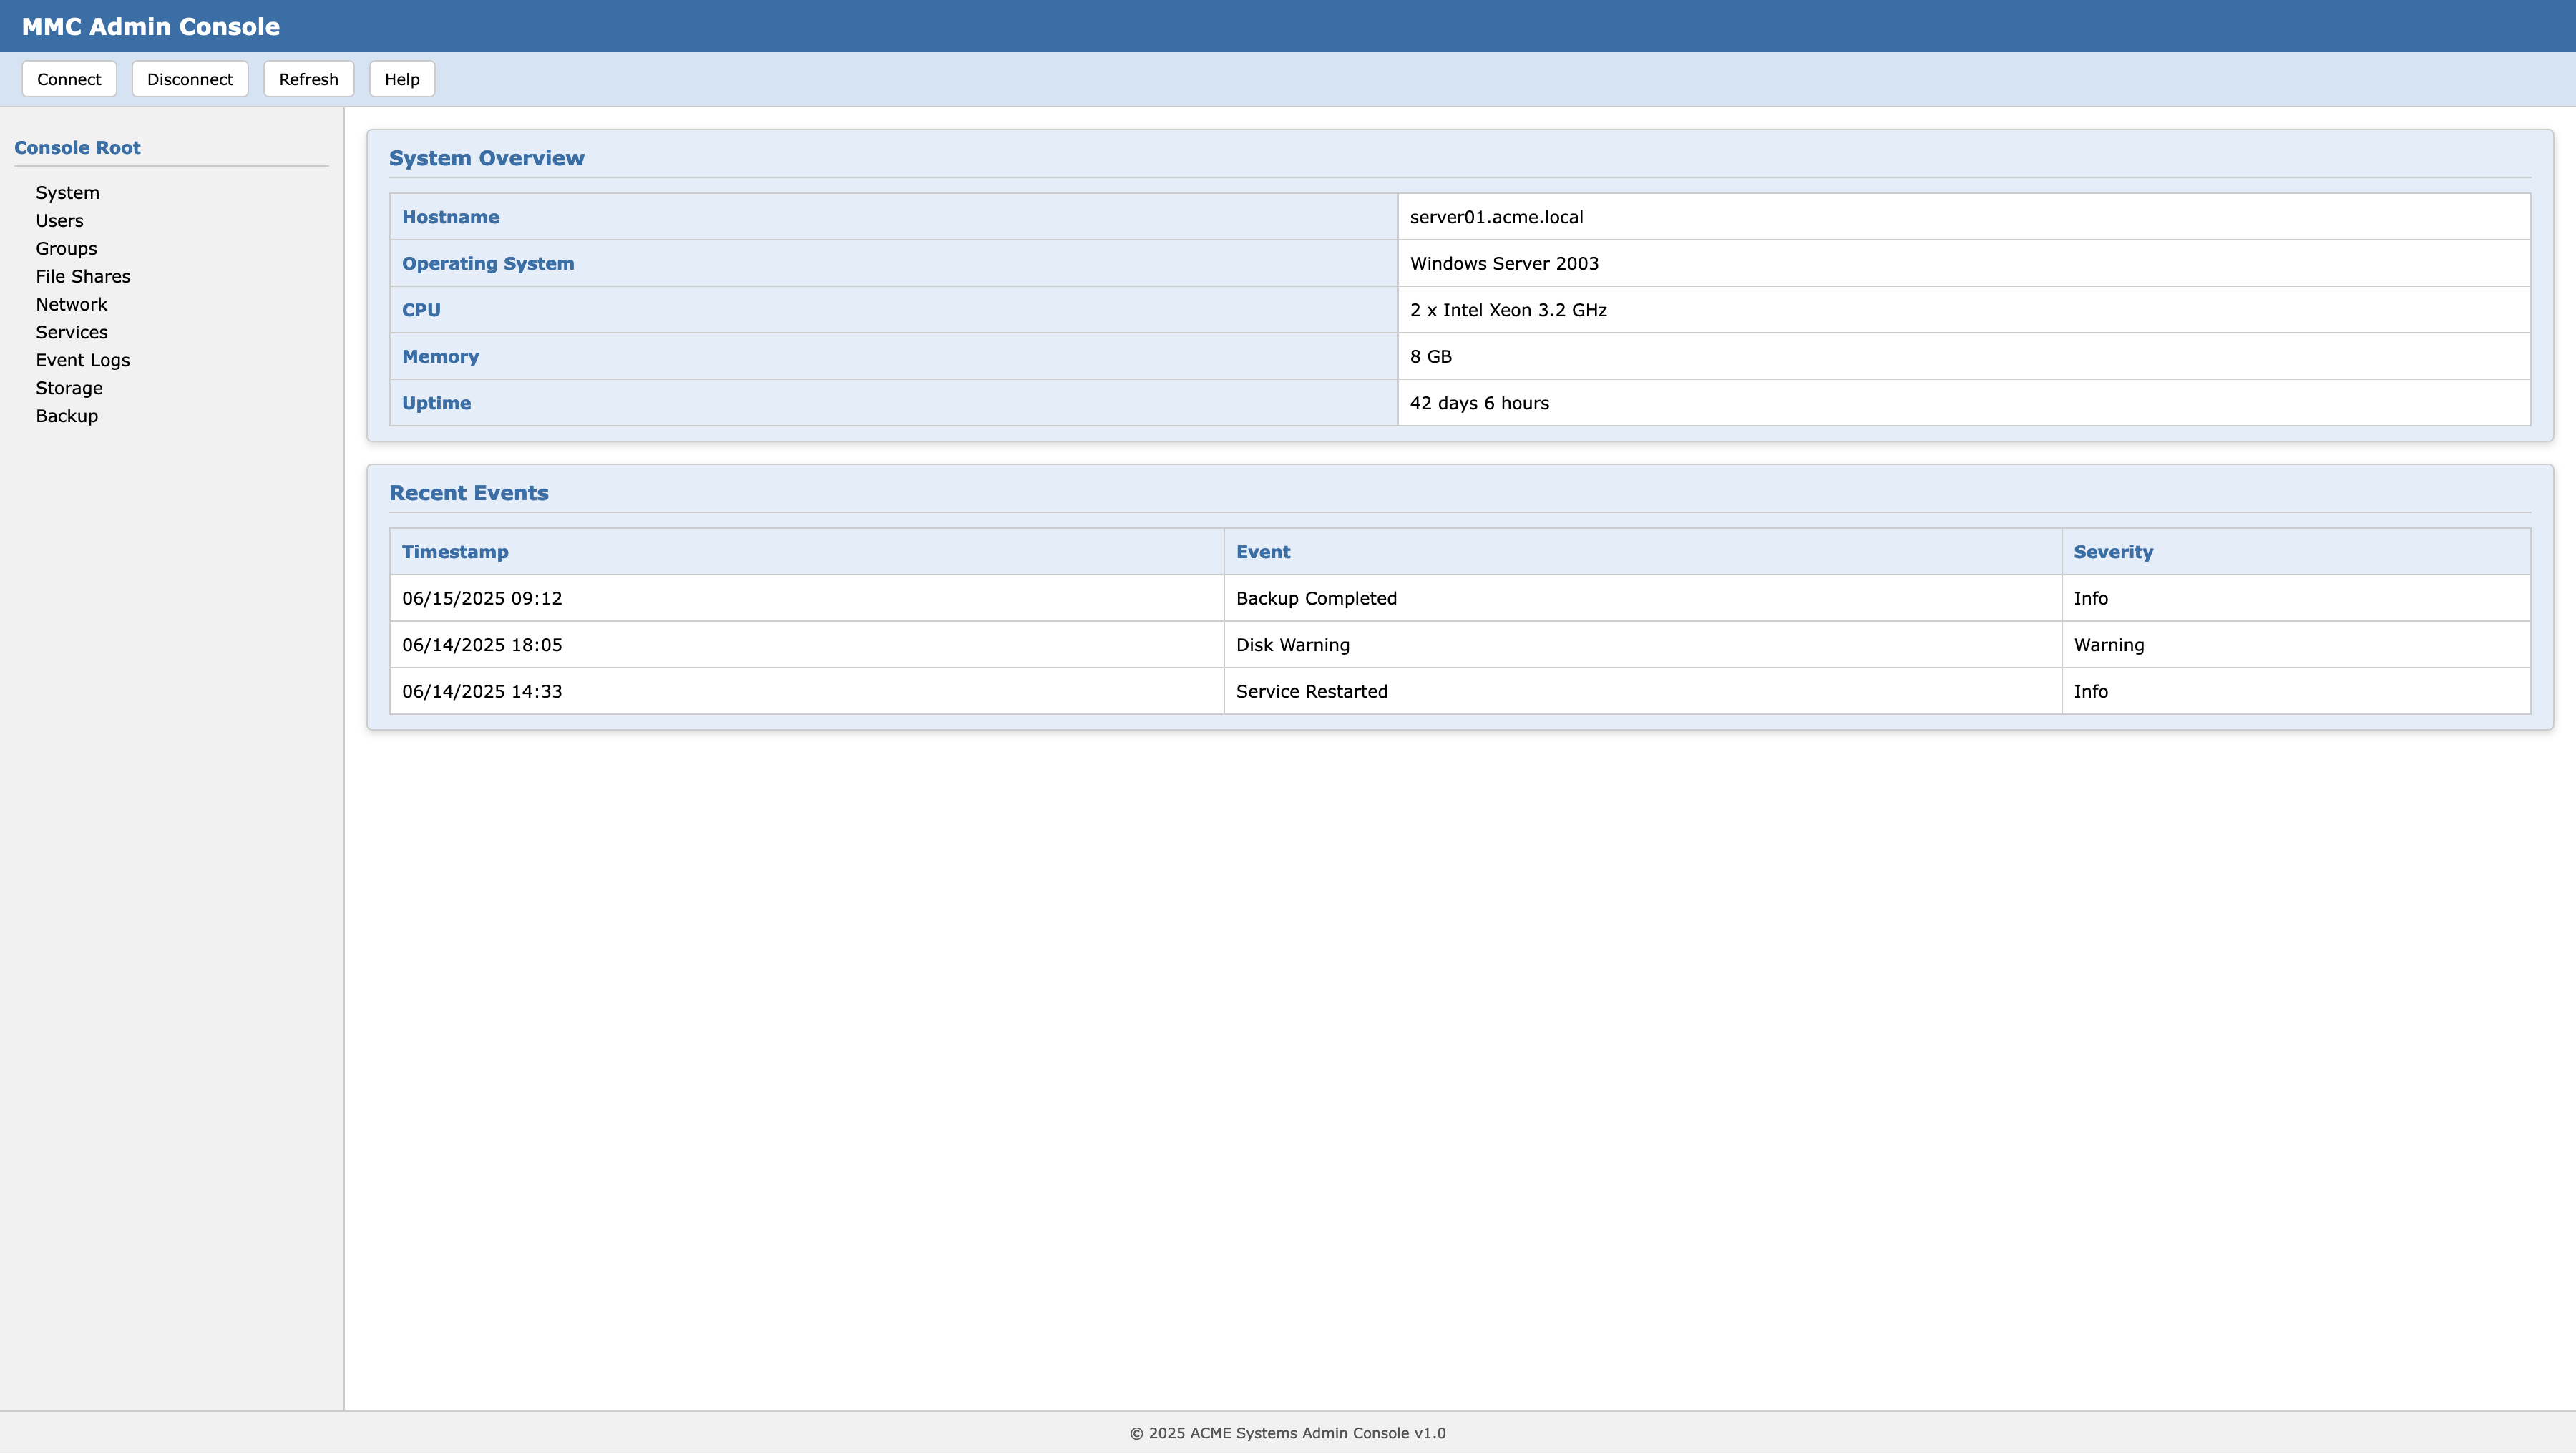The height and width of the screenshot is (1454, 2576).
Task: Sort by the Severity column header
Action: coord(2113,551)
